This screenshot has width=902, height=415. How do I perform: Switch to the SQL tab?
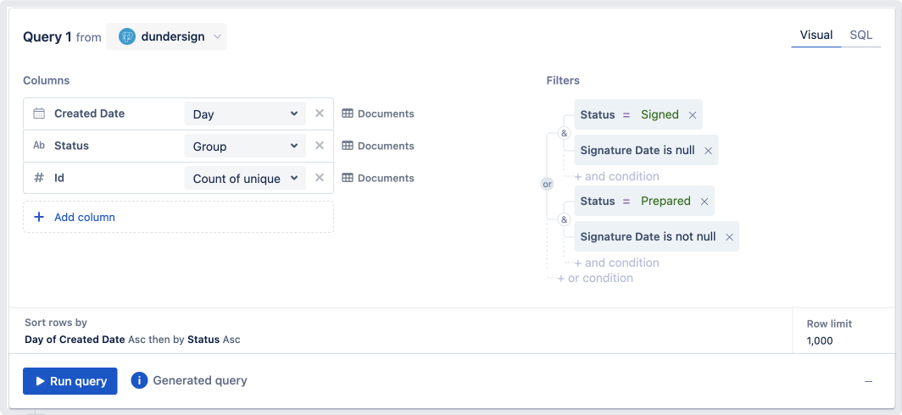[x=860, y=35]
